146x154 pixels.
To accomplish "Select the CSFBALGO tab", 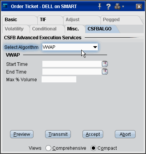I will click(x=99, y=29).
